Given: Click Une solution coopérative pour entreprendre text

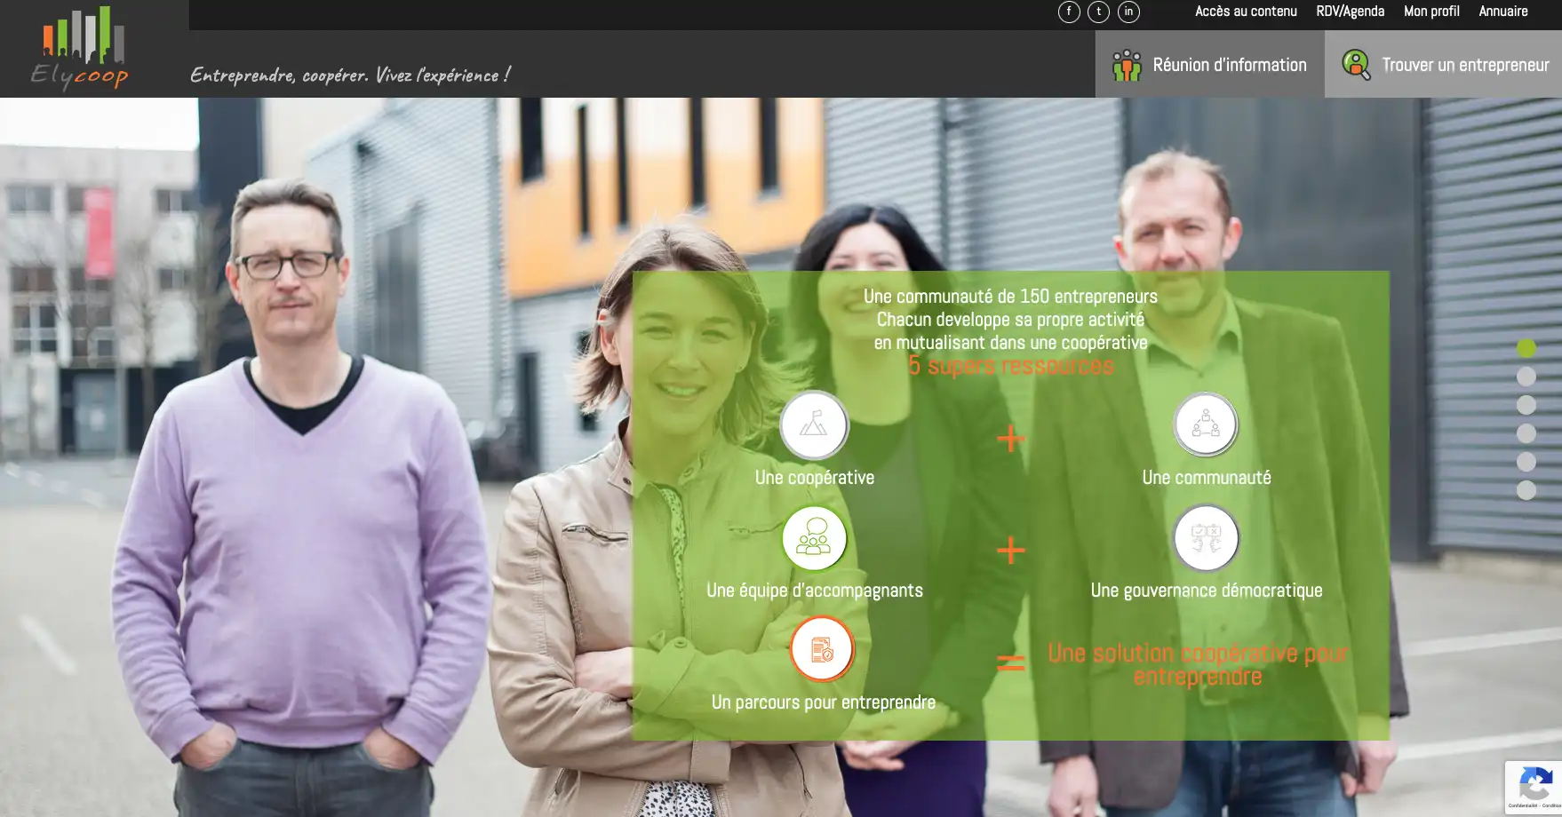Looking at the screenshot, I should 1198,665.
